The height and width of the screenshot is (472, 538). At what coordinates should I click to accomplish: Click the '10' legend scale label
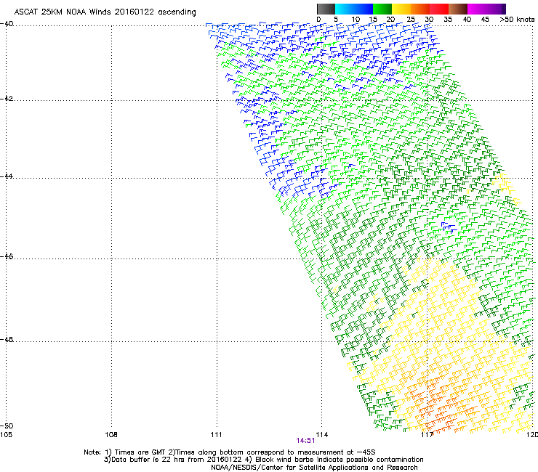click(x=356, y=20)
